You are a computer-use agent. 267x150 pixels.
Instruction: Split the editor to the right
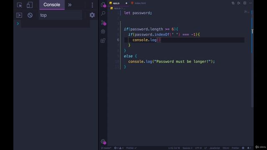coord(245,3)
